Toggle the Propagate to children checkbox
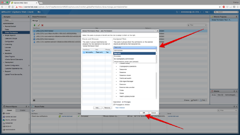240x135 pixels. [114, 104]
